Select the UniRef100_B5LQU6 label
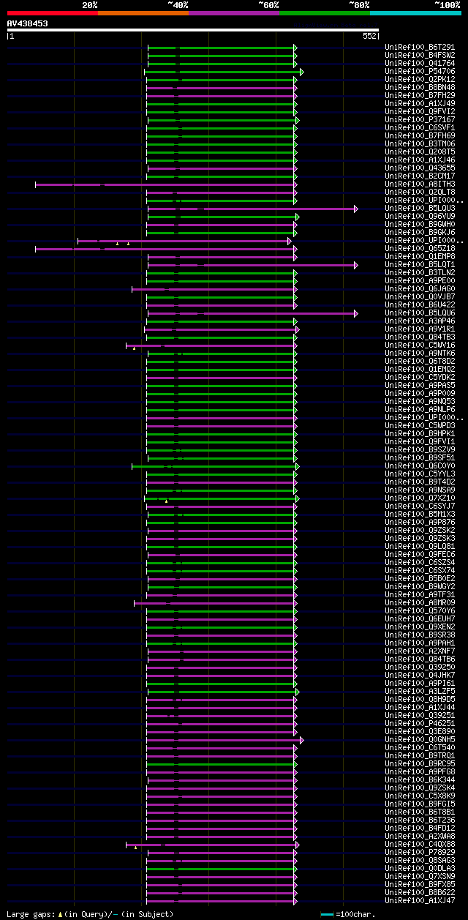This screenshot has width=468, height=920. [x=419, y=313]
